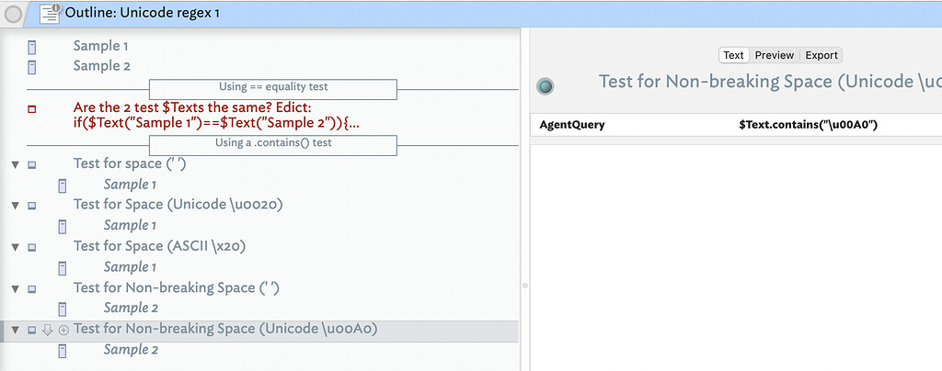Click the Sample 1 note icon at top
This screenshot has width=942, height=371.
coord(32,46)
